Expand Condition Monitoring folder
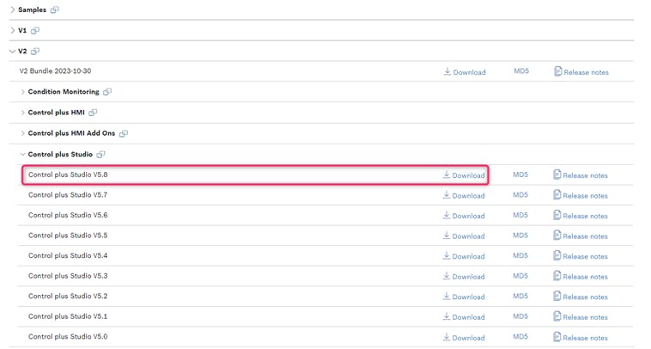The height and width of the screenshot is (349, 651). [22, 92]
